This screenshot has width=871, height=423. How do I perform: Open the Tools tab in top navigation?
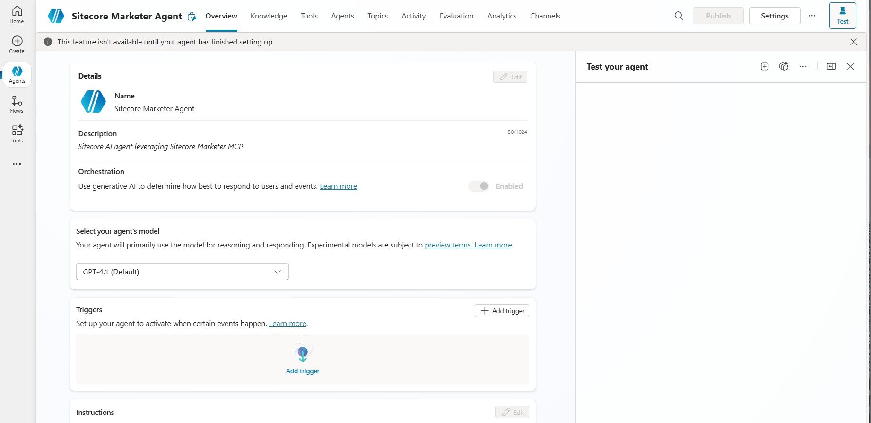(309, 16)
